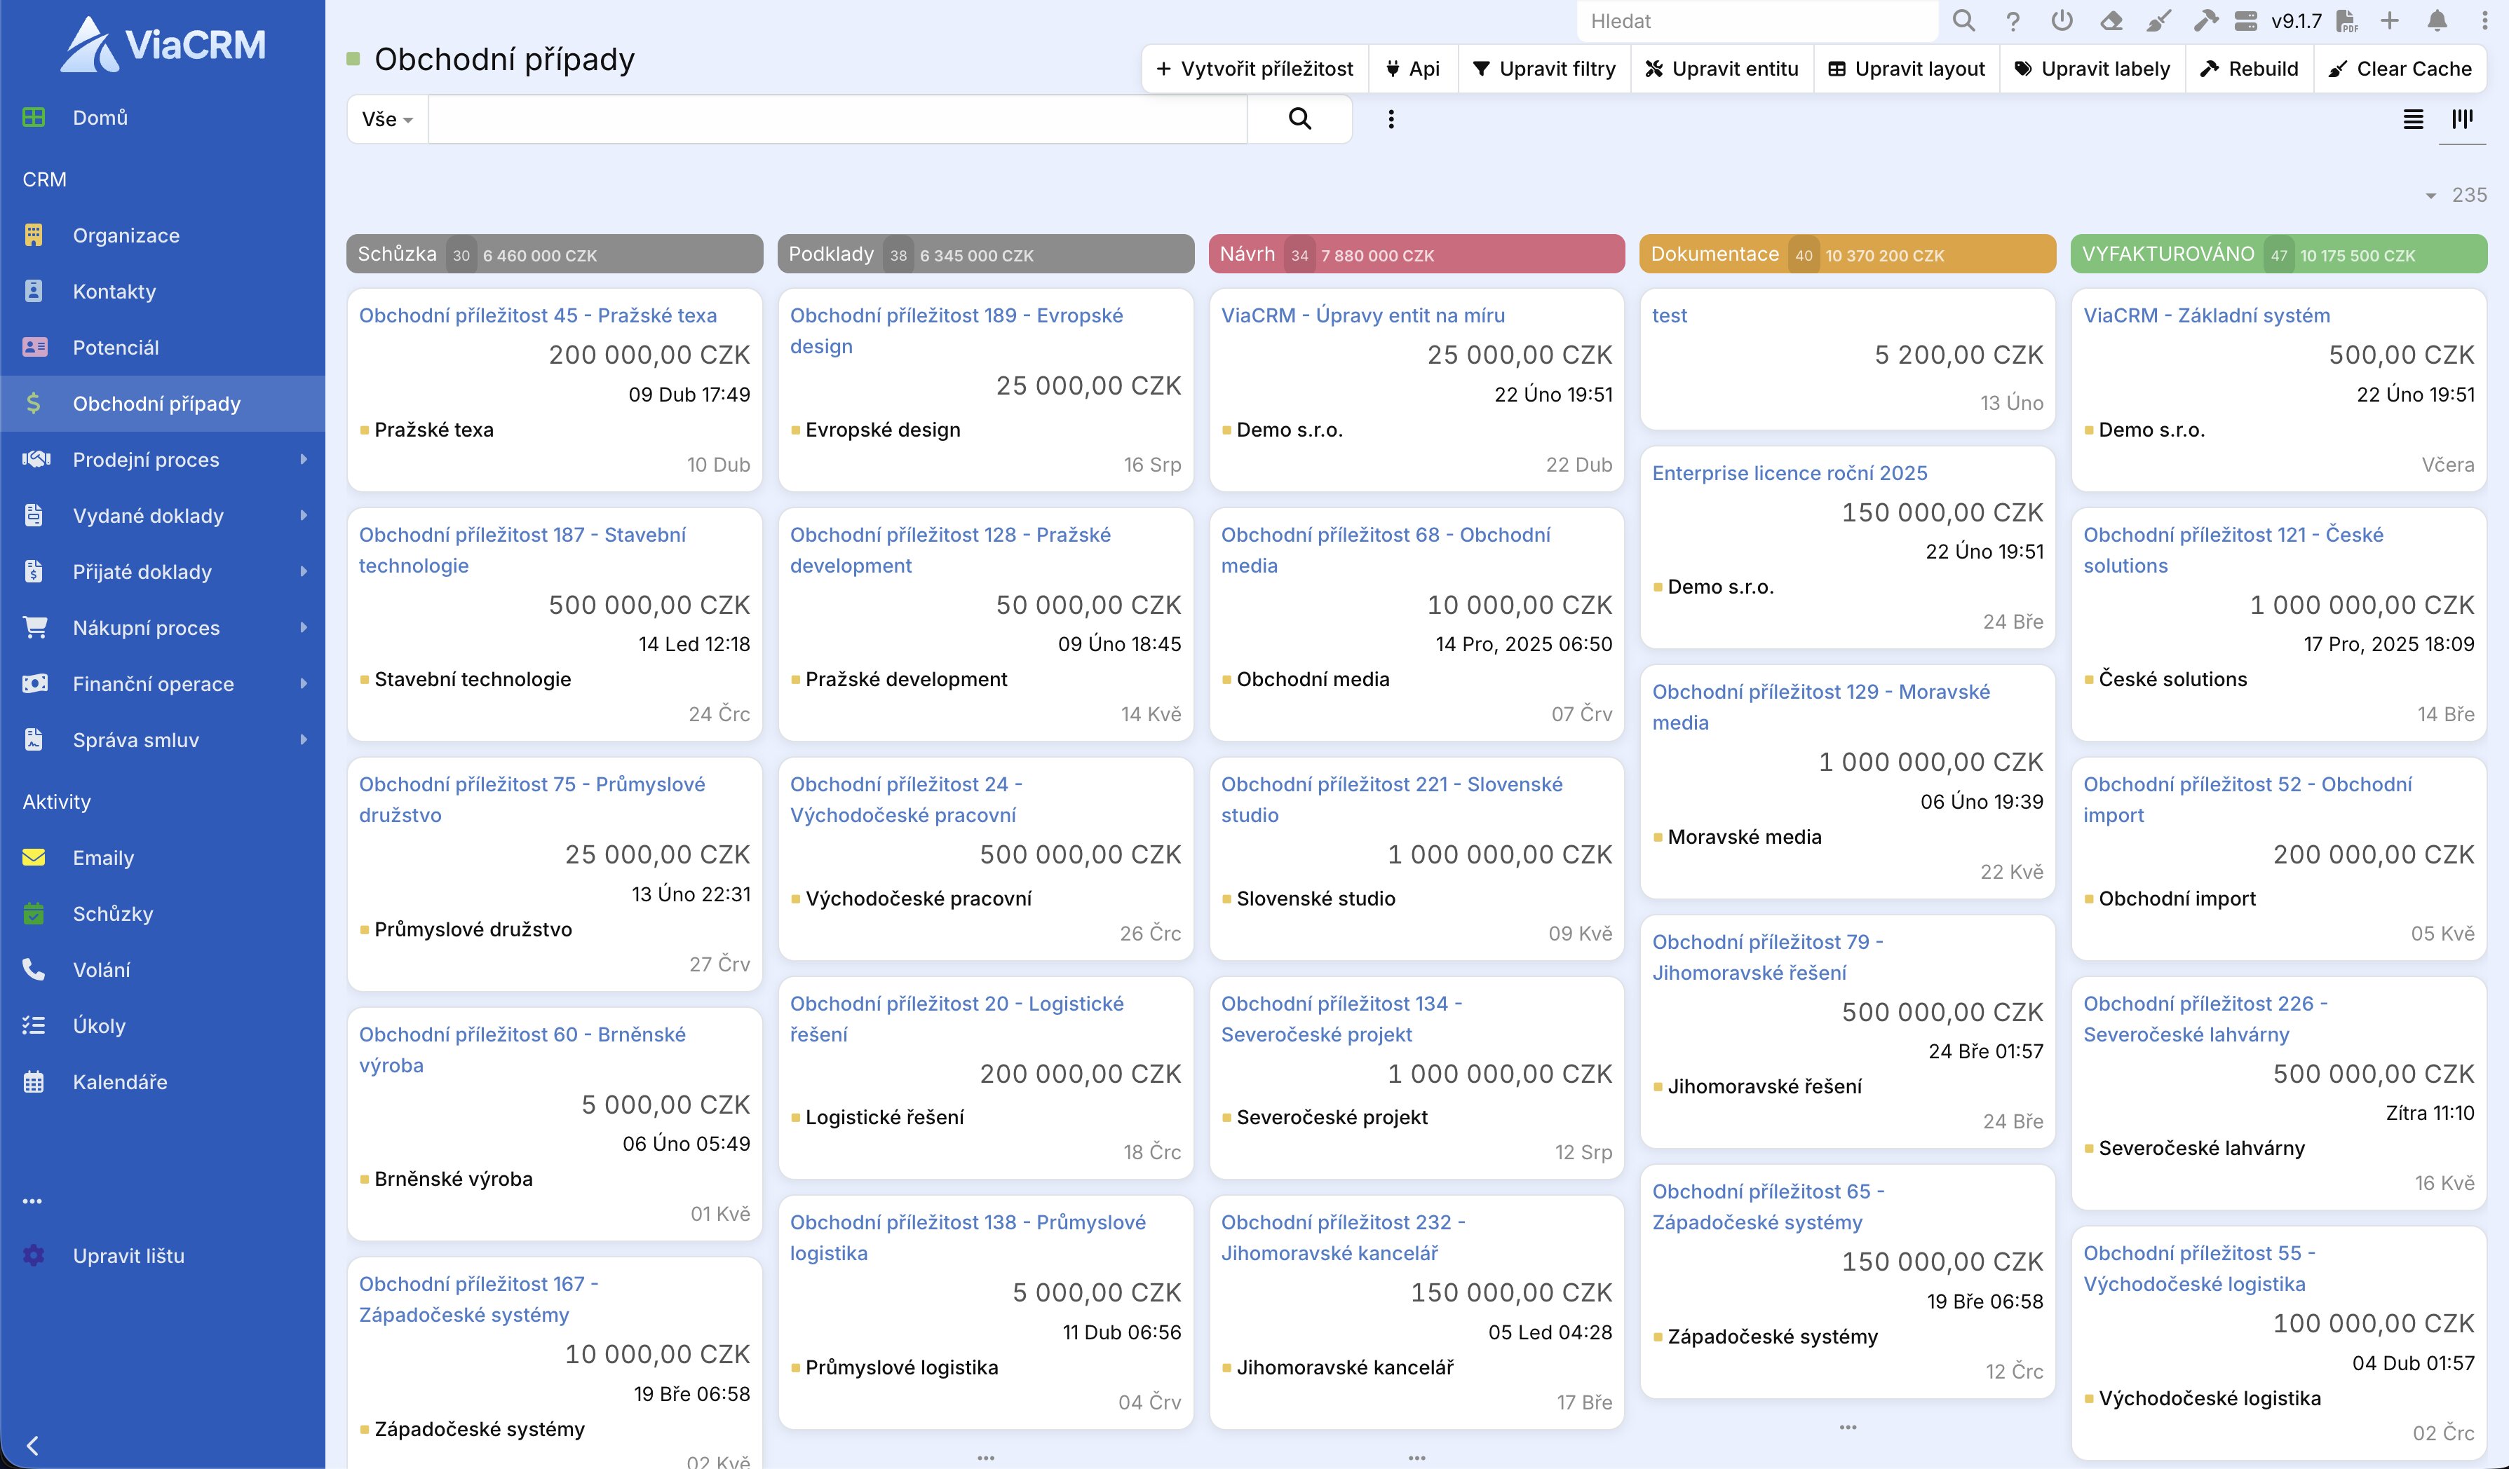Click Upravit filtry button
The height and width of the screenshot is (1469, 2509).
[x=1544, y=69]
